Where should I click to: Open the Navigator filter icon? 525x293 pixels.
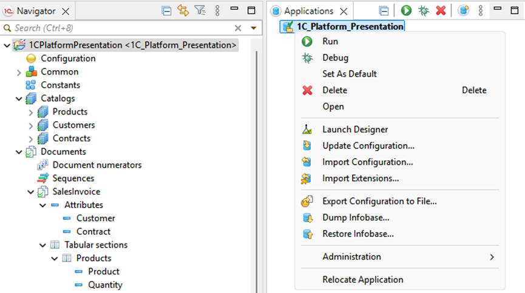(x=200, y=11)
